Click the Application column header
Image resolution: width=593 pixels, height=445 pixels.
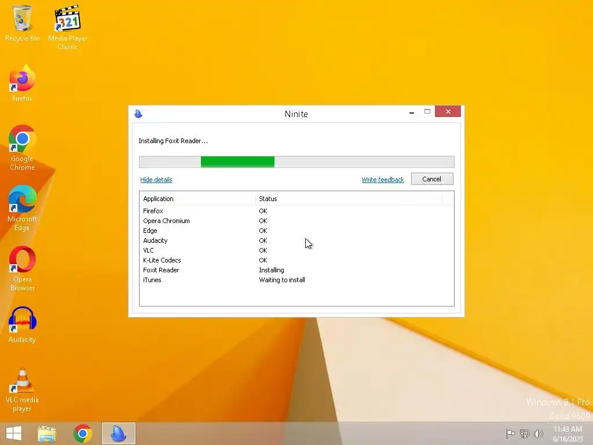pos(197,199)
